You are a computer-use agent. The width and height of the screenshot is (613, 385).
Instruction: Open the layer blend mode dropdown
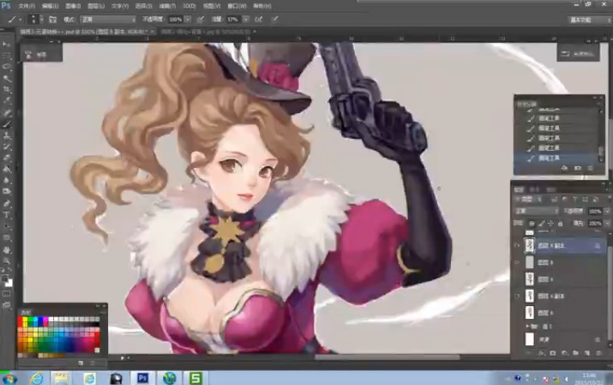(x=536, y=211)
